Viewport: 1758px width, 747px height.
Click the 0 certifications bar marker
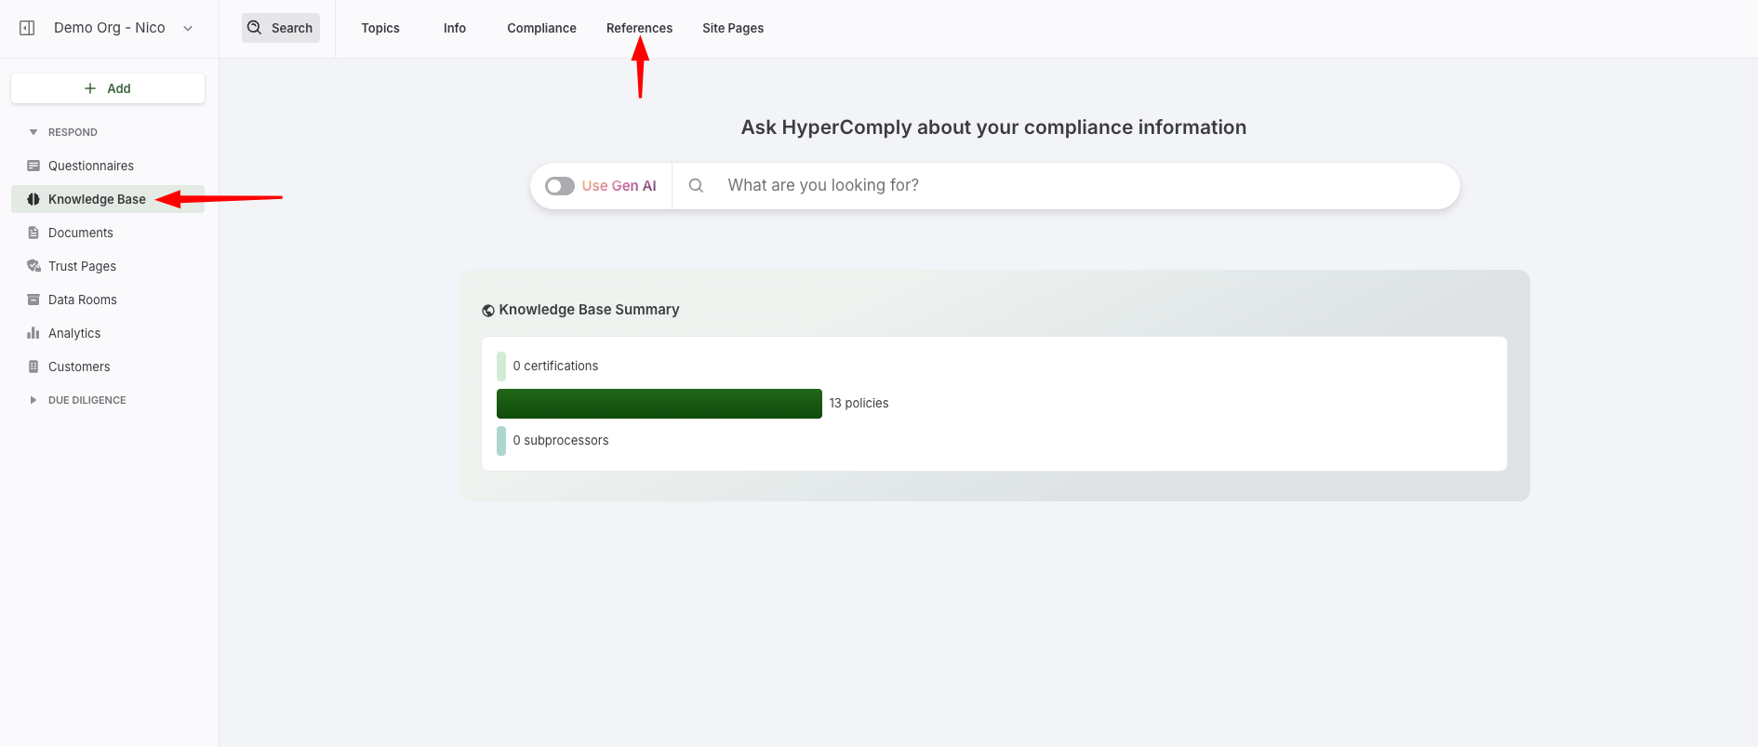[501, 367]
